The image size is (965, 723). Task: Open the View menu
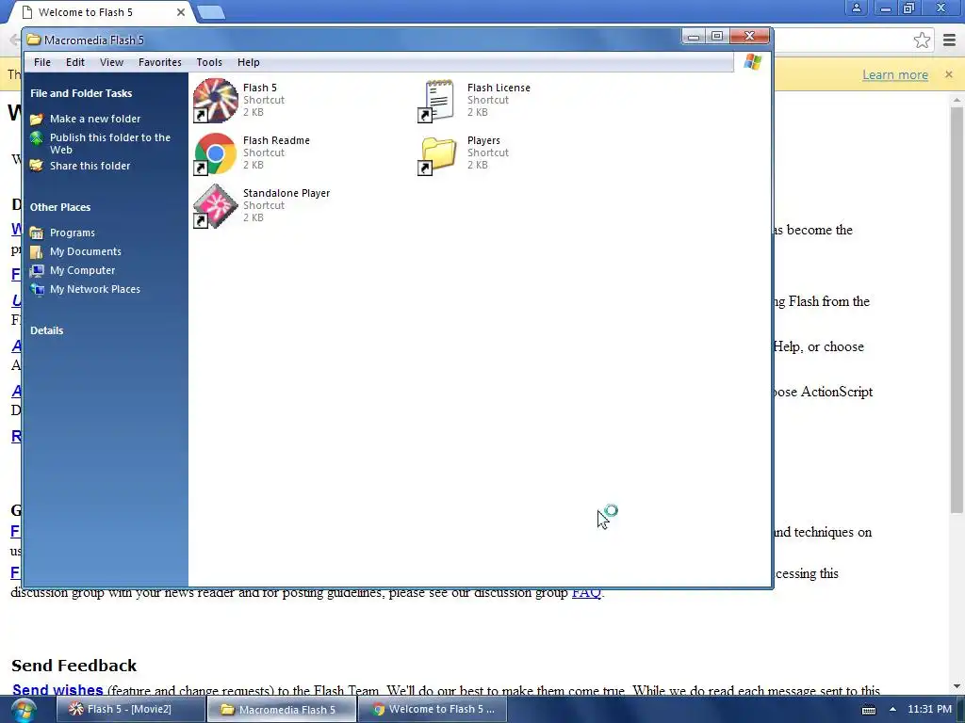111,62
